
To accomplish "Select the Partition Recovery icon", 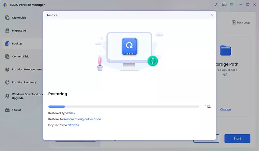I will [x=7, y=82].
